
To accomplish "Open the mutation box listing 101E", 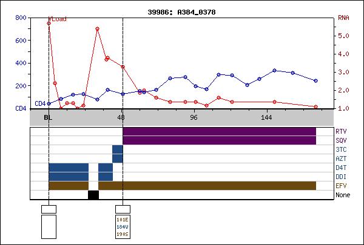I will [x=122, y=226].
